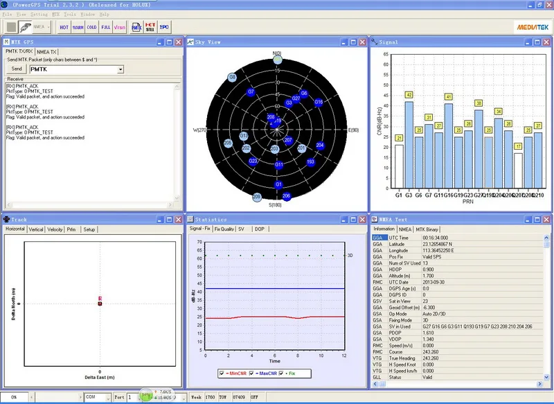
Task: Switch to the NMEA TX tab
Action: (46, 52)
